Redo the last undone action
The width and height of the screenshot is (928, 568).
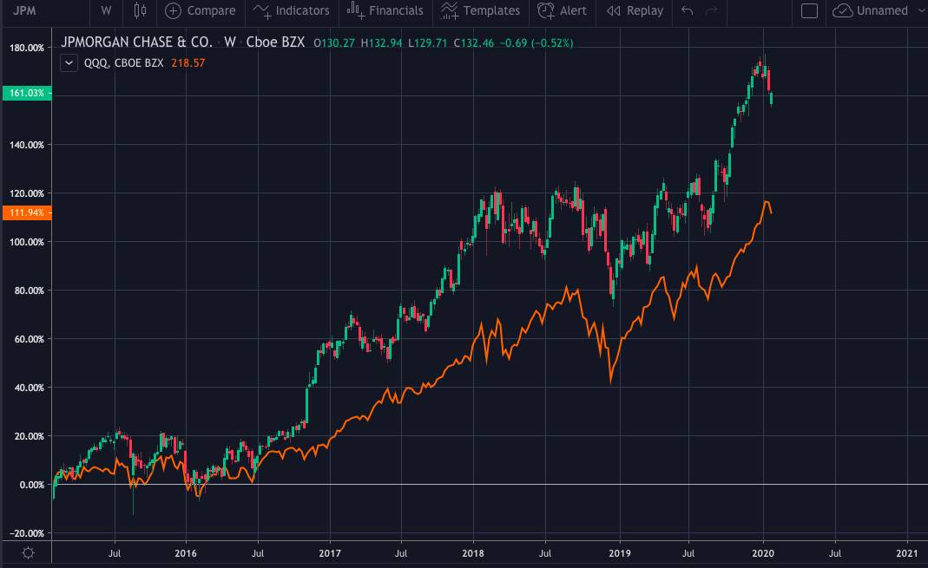click(x=711, y=10)
